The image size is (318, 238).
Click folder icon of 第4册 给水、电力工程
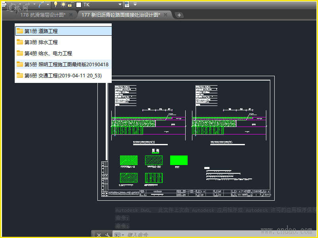pyautogui.click(x=19, y=53)
